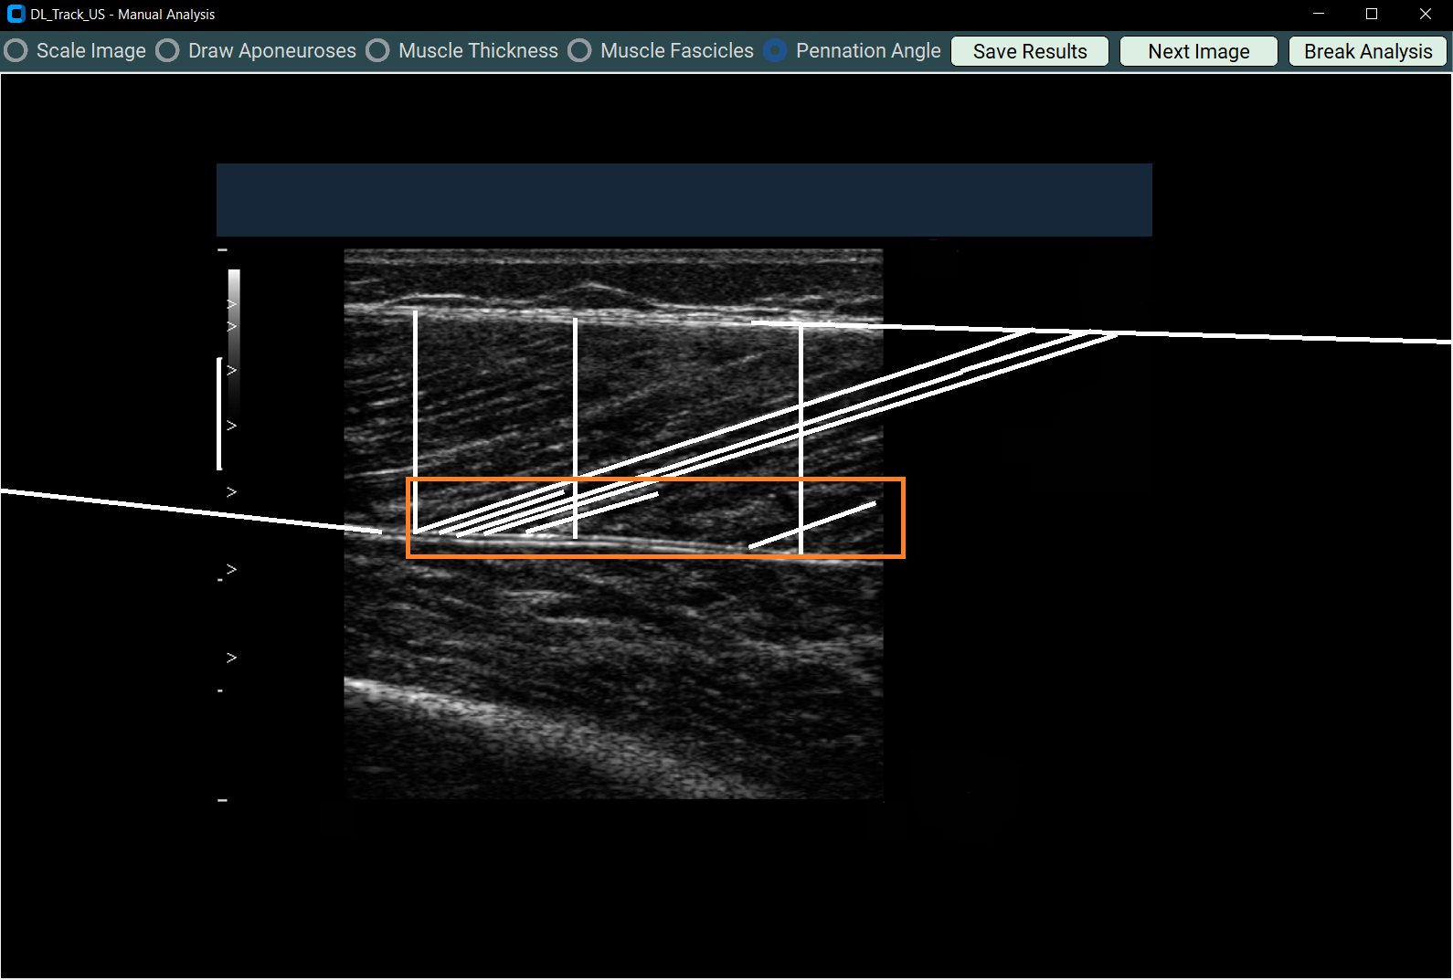The width and height of the screenshot is (1453, 980).
Task: Click the DL_Track_US app icon in title bar
Action: click(16, 14)
